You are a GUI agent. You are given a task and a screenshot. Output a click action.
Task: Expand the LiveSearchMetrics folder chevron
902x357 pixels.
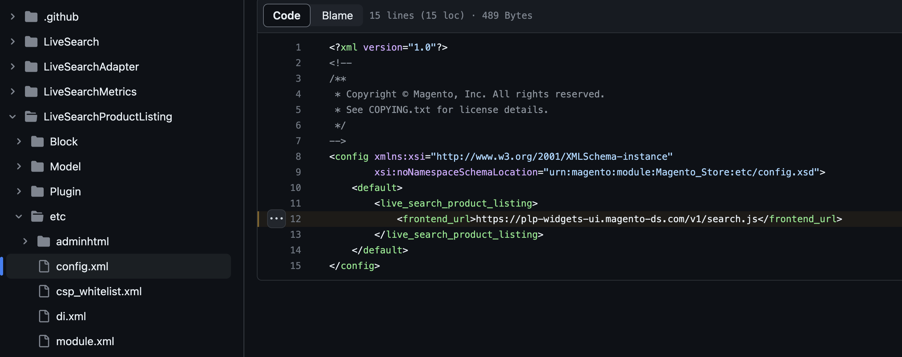click(12, 92)
